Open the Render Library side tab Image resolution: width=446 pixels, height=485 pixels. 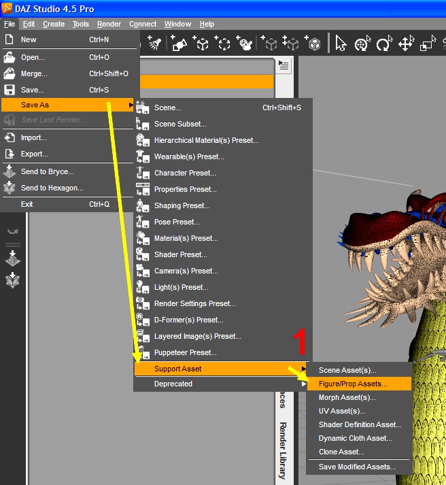coord(283,451)
